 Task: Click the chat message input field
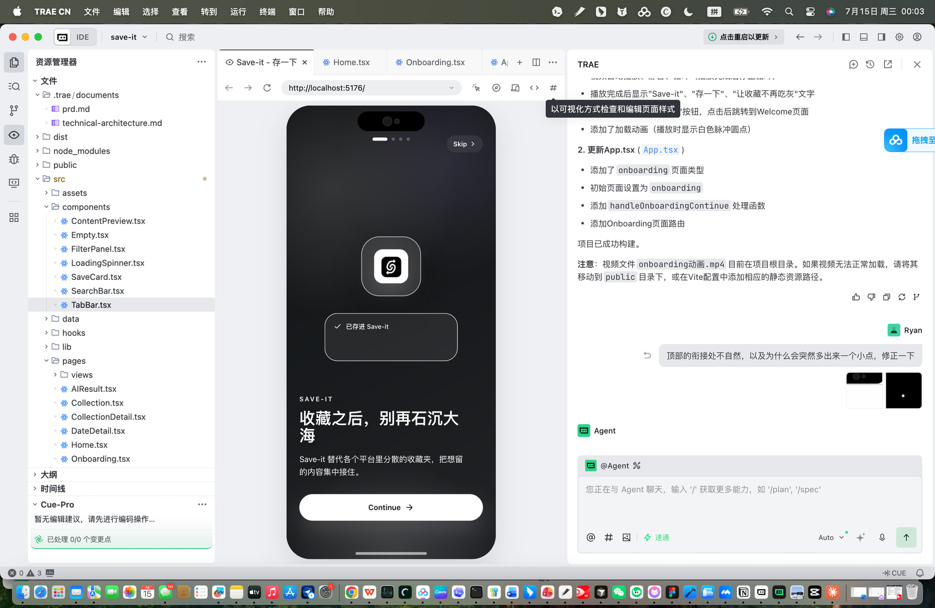click(x=749, y=501)
